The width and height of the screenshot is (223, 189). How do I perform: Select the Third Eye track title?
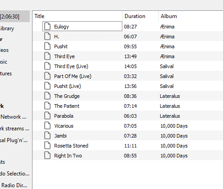[x=65, y=56]
